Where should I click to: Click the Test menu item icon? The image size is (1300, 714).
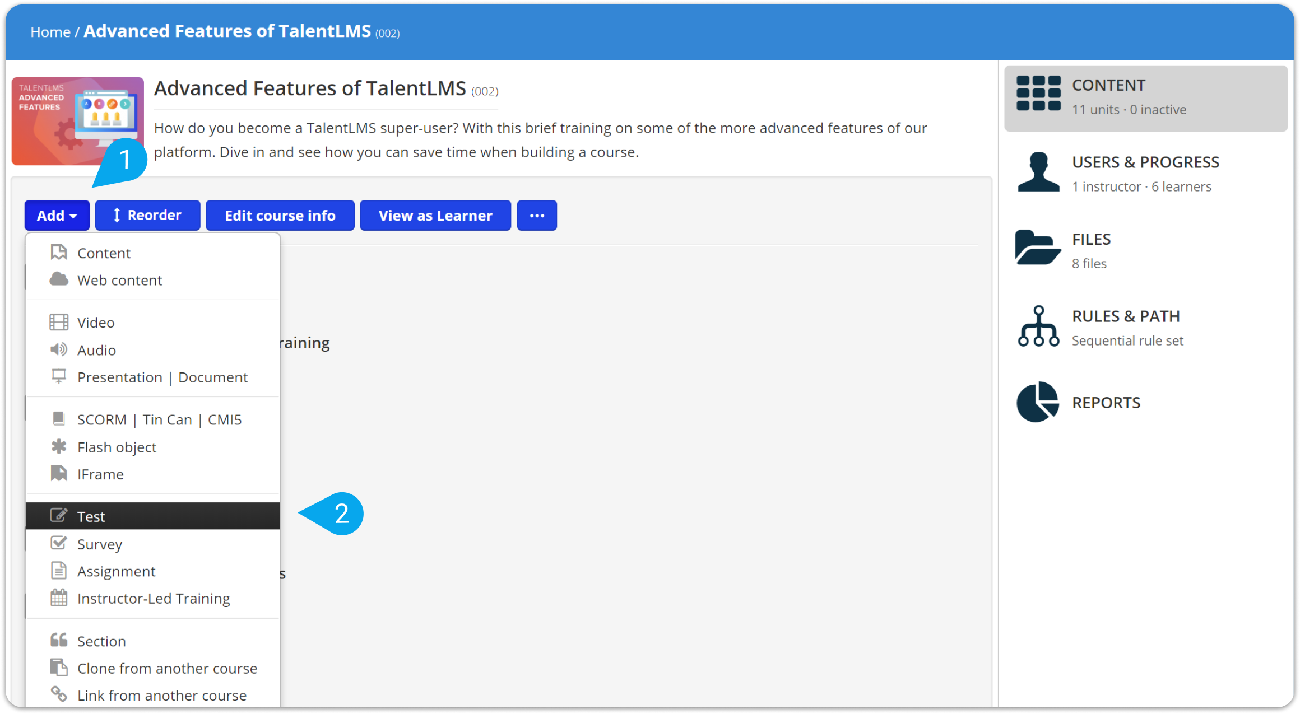[58, 516]
